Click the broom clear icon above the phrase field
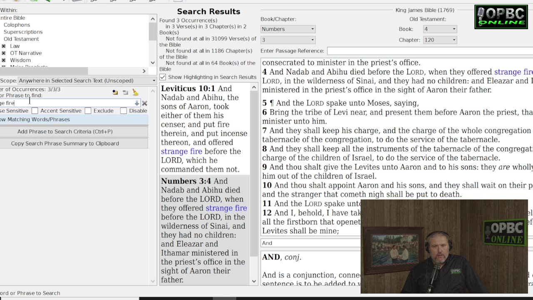Screen dimensions: 533x300 135,92
